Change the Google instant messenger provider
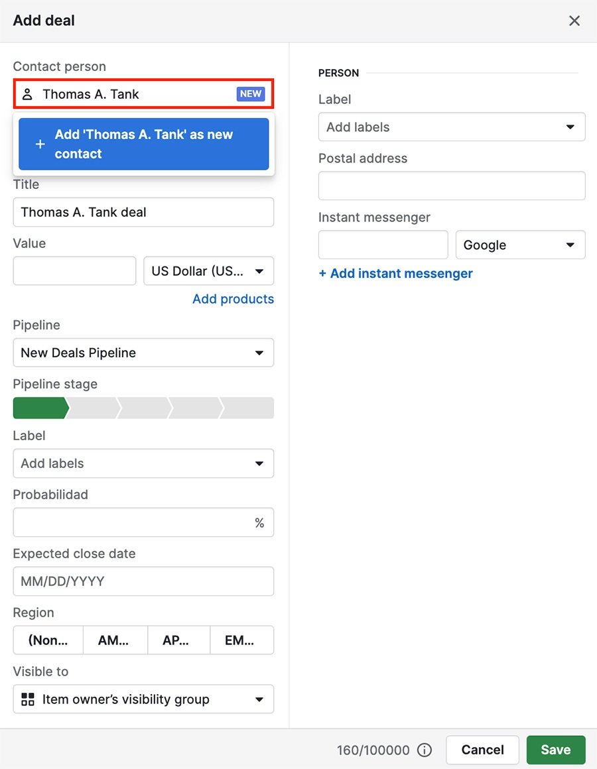This screenshot has height=769, width=597. (520, 245)
